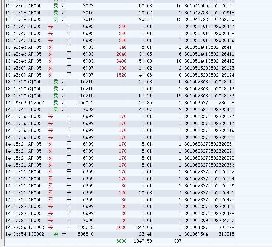Select the volume 9 cell
This screenshot has height=247, width=272.
pos(180,110)
